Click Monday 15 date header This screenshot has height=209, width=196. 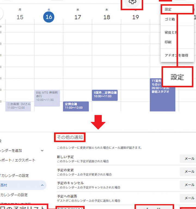pos(20,17)
